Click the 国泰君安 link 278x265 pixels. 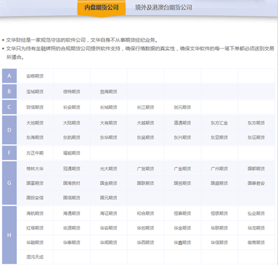pyautogui.click(x=256, y=183)
